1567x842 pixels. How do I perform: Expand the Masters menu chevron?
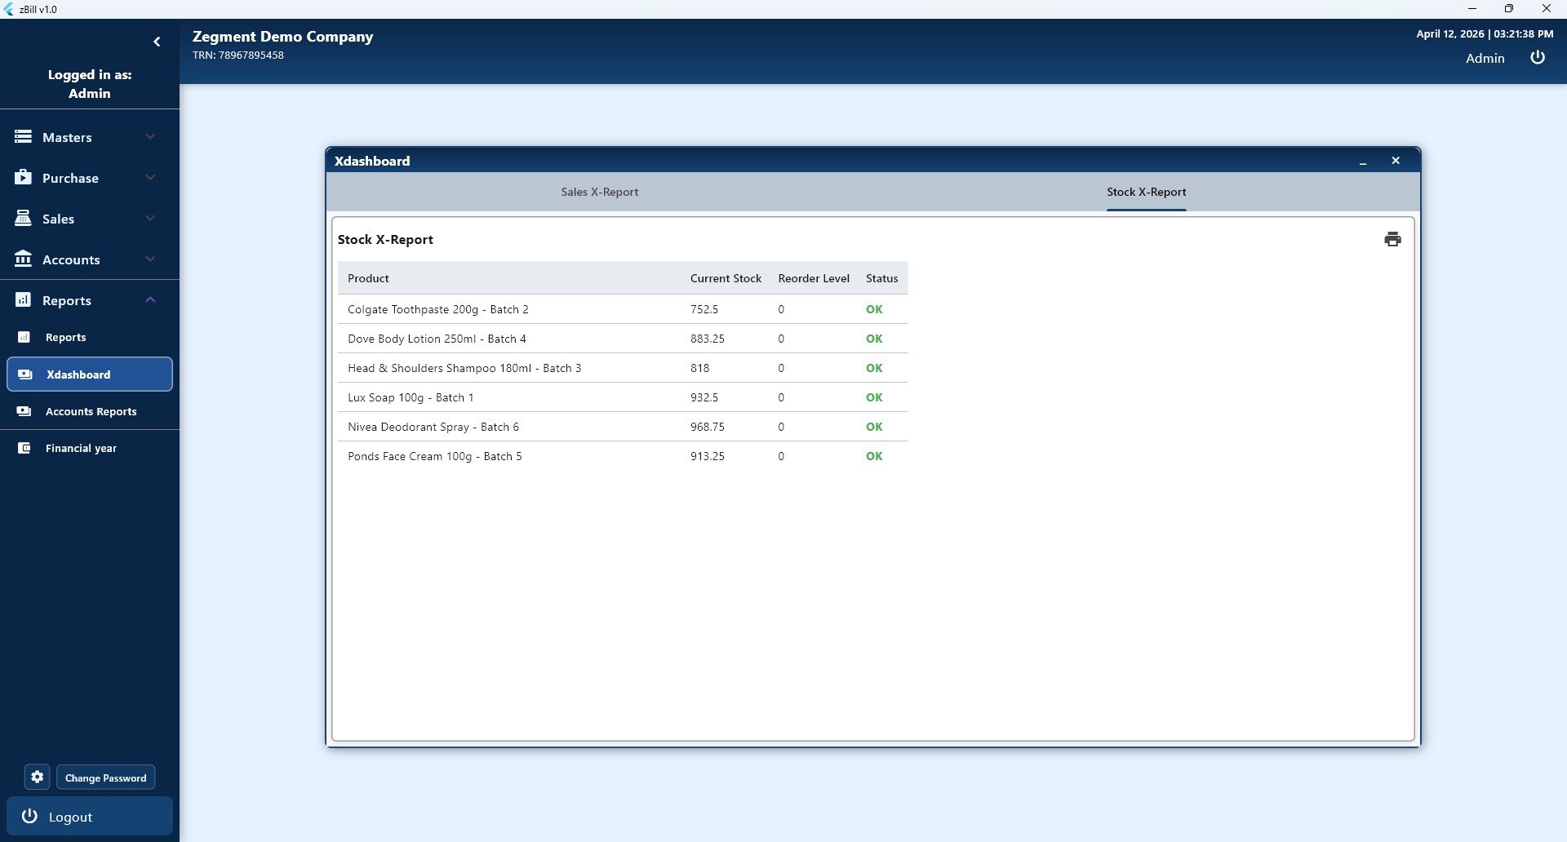150,137
